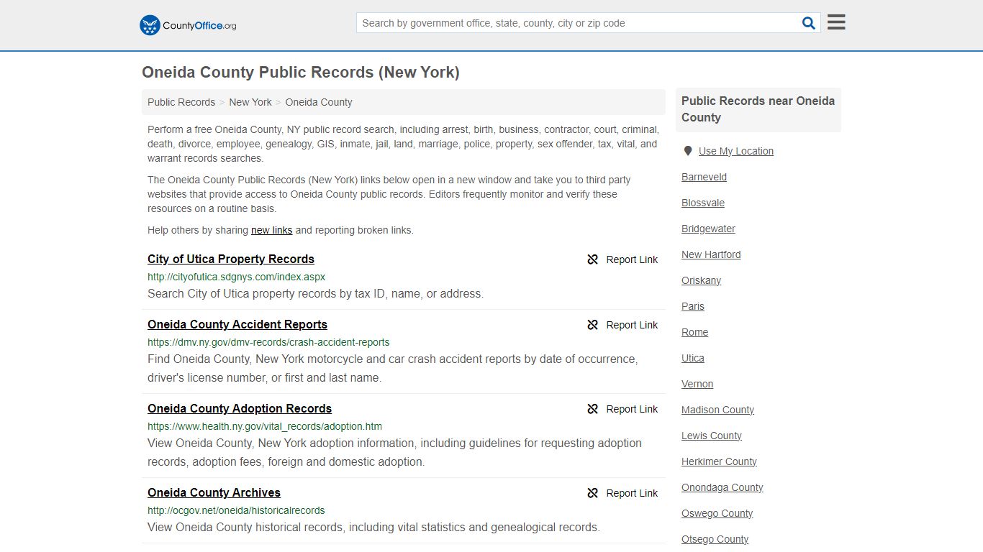Click the Oneida County Archives description text
Screen dimensions: 983x552
coord(373,527)
